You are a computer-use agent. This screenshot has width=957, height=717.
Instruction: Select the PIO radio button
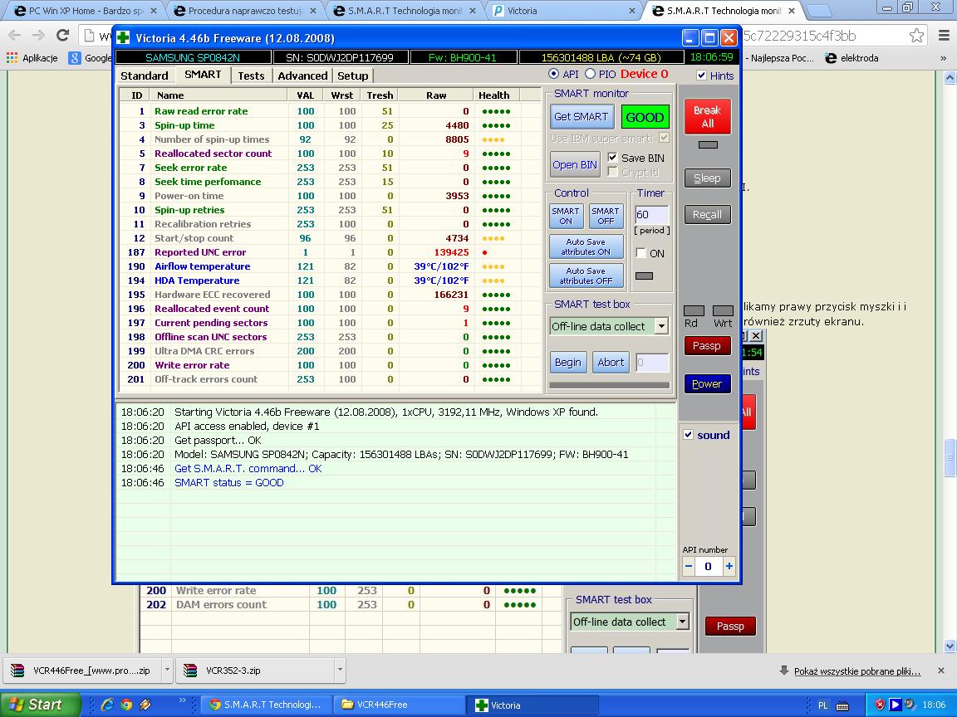590,74
